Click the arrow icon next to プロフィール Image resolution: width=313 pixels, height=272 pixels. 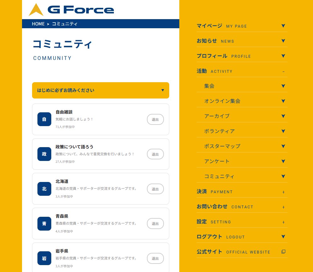283,56
